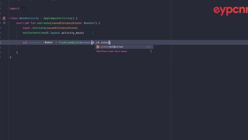Click activity_main layout reference
248x140 pixels.
(x=72, y=33)
